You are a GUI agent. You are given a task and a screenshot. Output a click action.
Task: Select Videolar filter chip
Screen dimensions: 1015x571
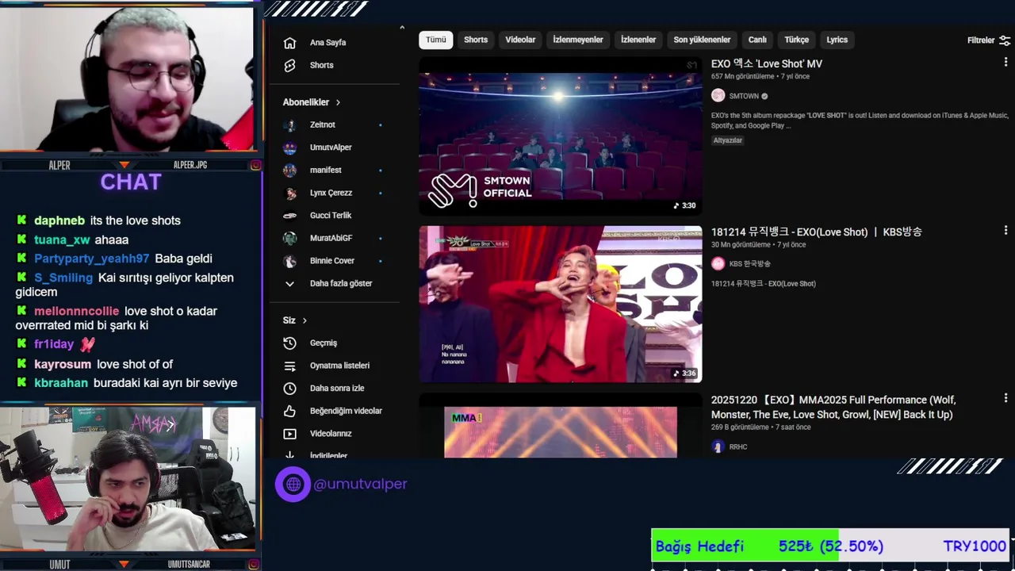click(x=520, y=40)
